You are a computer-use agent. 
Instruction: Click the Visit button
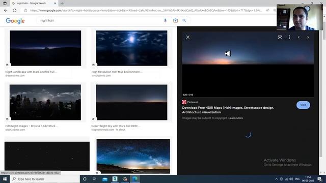tap(303, 105)
